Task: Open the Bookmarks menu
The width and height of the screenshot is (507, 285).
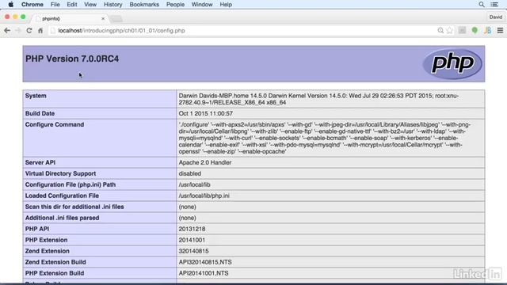Action: click(144, 5)
